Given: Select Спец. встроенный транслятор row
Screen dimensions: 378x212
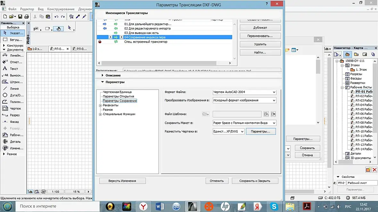Looking at the screenshot, I should coord(164,42).
